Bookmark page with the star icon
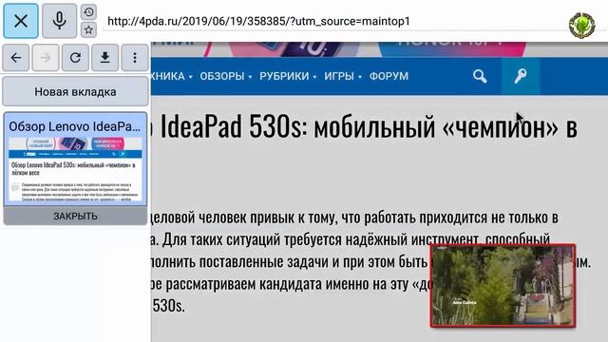 coord(88,29)
